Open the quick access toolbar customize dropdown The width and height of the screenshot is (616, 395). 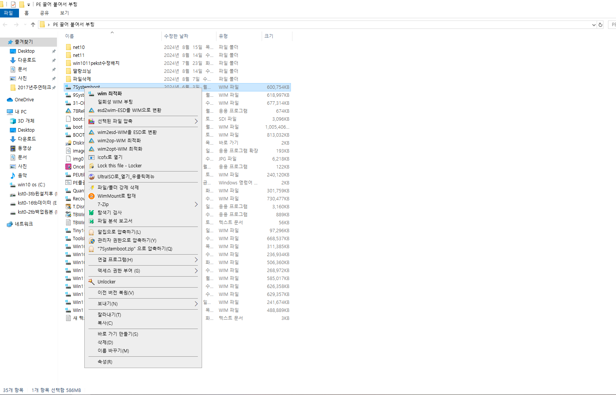tap(28, 5)
